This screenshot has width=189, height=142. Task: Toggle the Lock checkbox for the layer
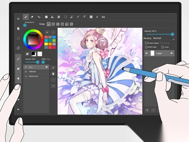(x=162, y=47)
